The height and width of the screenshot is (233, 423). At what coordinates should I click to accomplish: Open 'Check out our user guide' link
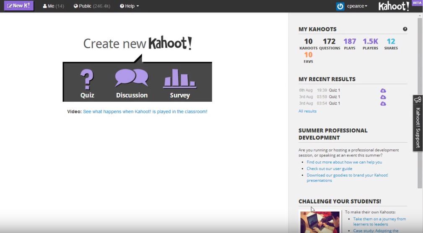tap(330, 169)
